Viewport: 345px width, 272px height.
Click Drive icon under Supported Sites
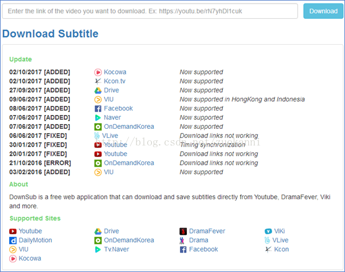98,231
